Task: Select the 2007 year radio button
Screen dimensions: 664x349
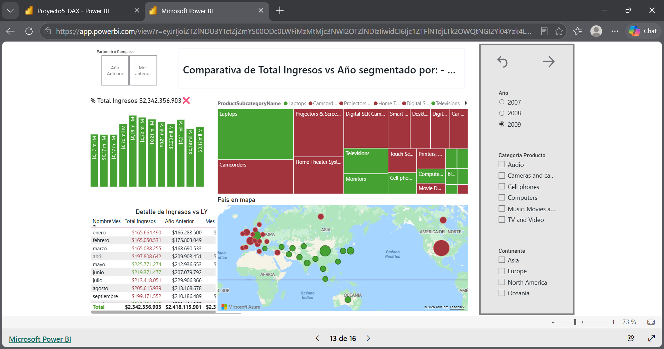Action: coord(502,102)
